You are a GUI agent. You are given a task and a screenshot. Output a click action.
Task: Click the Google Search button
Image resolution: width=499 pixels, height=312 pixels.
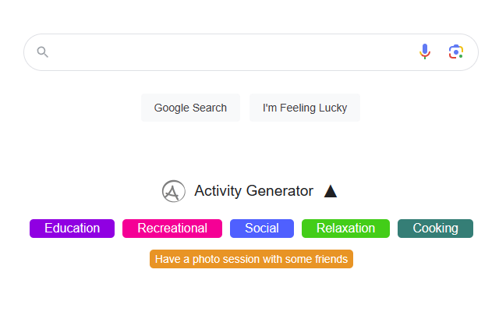point(190,108)
